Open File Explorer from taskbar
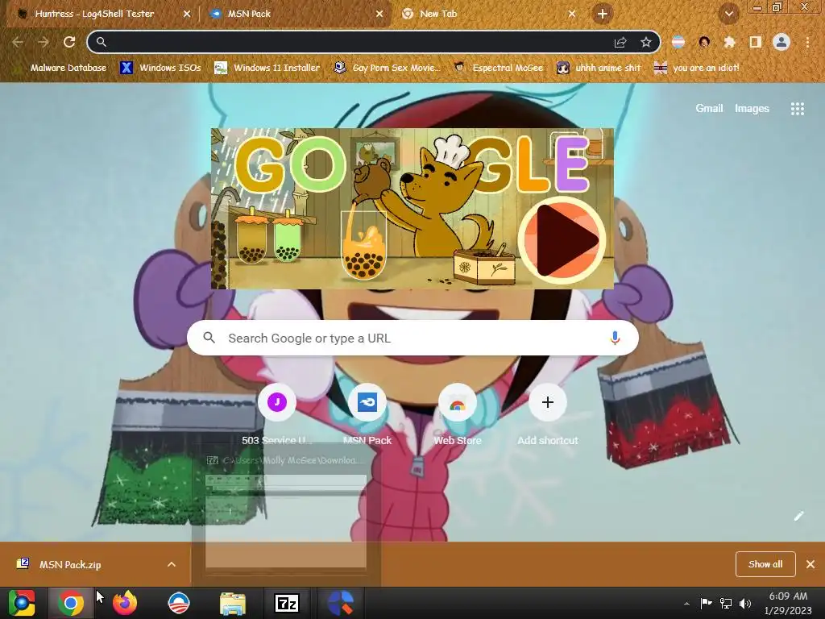 (233, 603)
